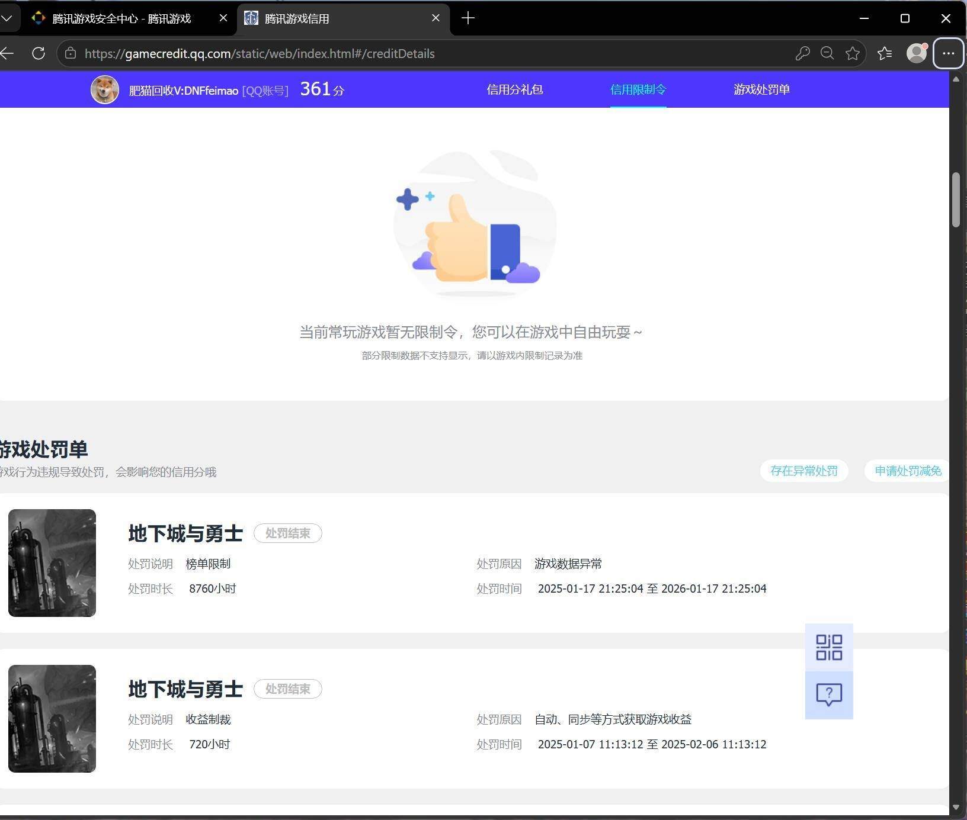Click the Shiba dog user avatar
The width and height of the screenshot is (967, 820).
pos(105,90)
